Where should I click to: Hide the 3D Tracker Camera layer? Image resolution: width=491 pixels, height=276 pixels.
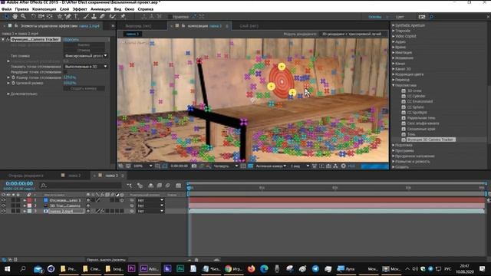click(3, 205)
